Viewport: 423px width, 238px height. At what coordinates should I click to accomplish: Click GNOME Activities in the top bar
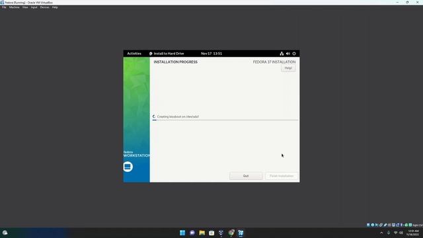134,54
